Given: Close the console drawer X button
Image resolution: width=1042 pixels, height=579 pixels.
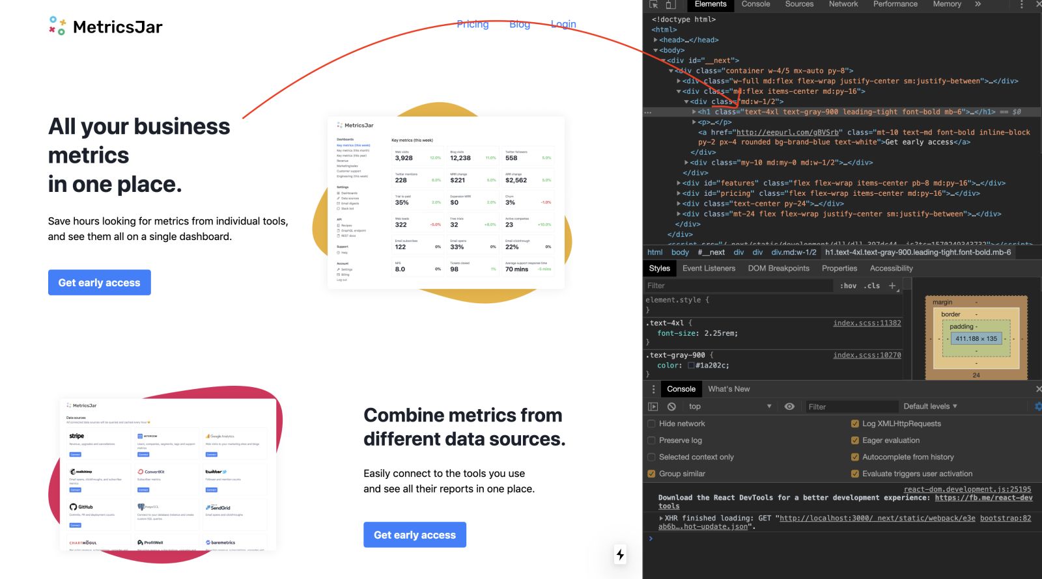Looking at the screenshot, I should pyautogui.click(x=1038, y=389).
